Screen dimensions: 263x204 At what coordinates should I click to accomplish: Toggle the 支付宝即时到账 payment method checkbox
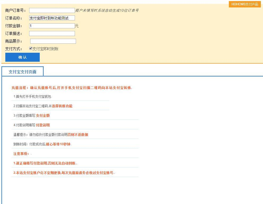coord(30,48)
